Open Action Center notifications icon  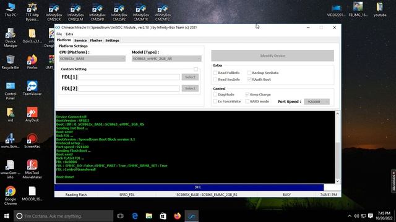[371, 216]
